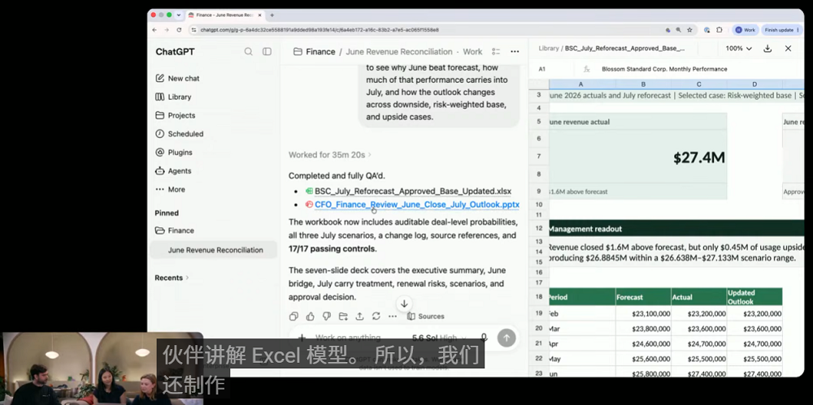
Task: Click the Actual column header cell
Action: click(x=698, y=297)
